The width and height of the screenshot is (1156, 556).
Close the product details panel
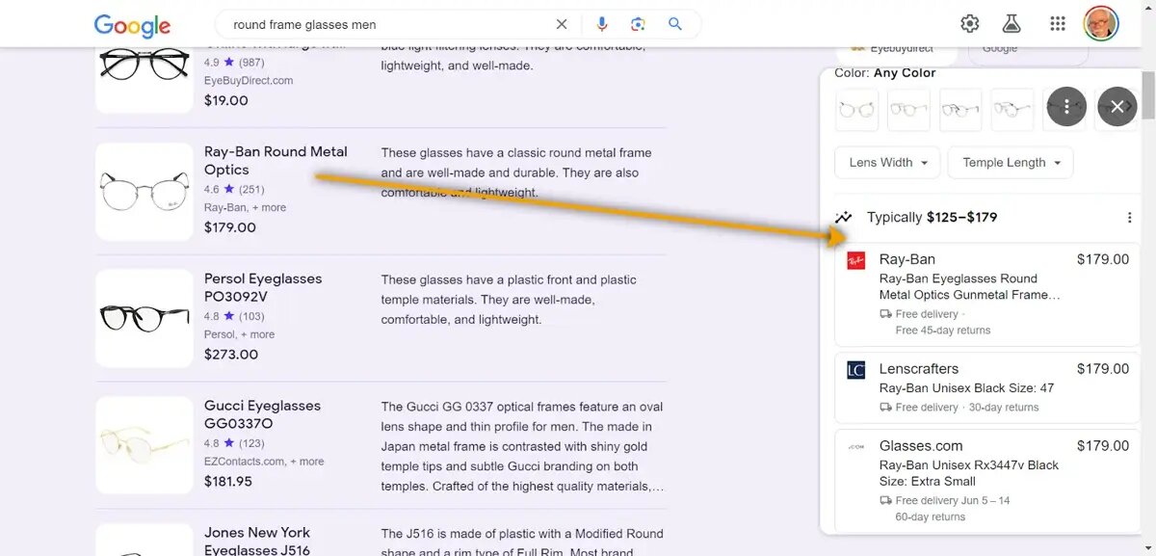click(x=1117, y=107)
